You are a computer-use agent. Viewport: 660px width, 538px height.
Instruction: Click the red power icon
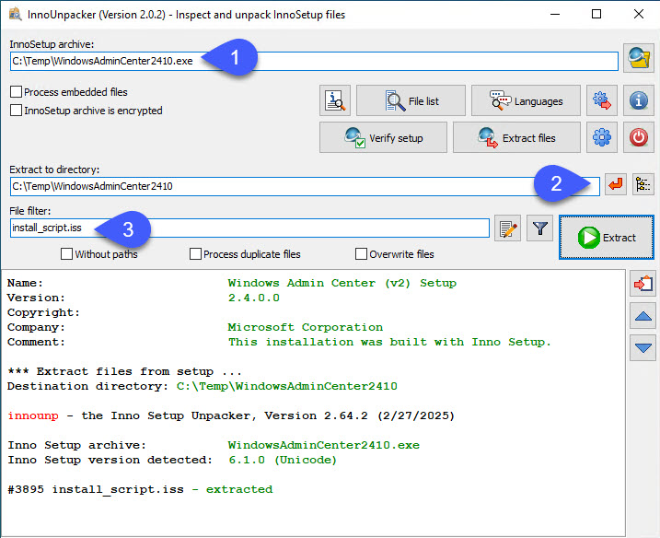click(x=639, y=137)
